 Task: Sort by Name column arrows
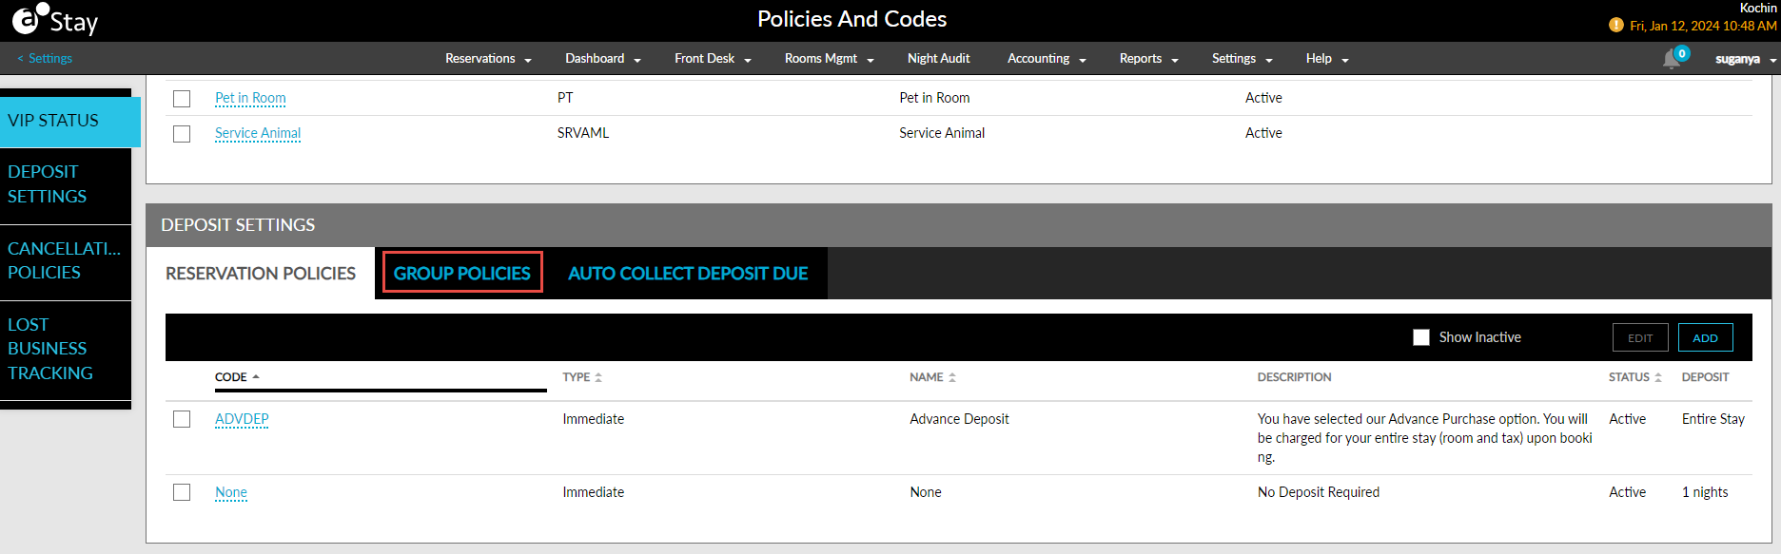click(952, 378)
